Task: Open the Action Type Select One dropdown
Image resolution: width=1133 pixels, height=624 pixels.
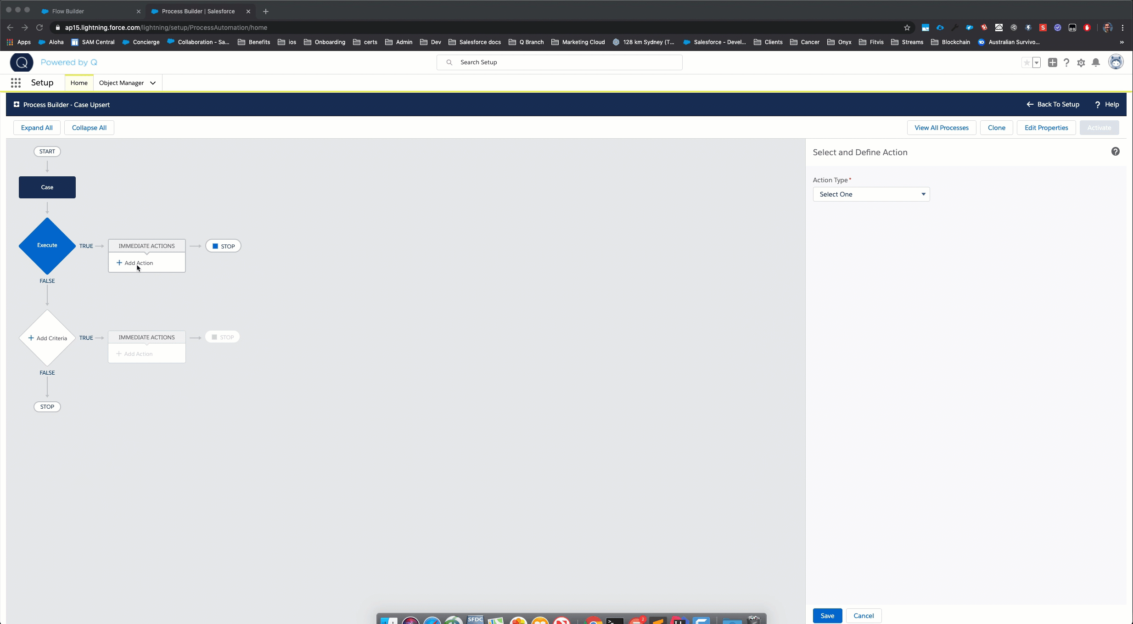Action: 871,194
